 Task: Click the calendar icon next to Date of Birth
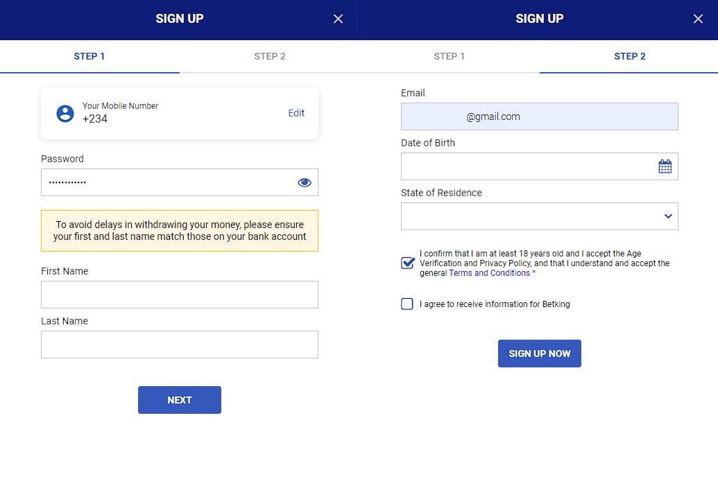point(665,166)
